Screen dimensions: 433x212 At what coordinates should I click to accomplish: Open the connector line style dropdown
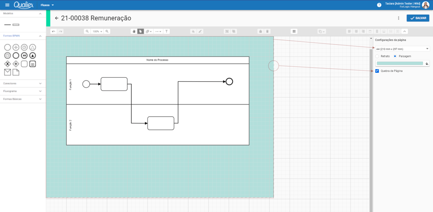(158, 32)
